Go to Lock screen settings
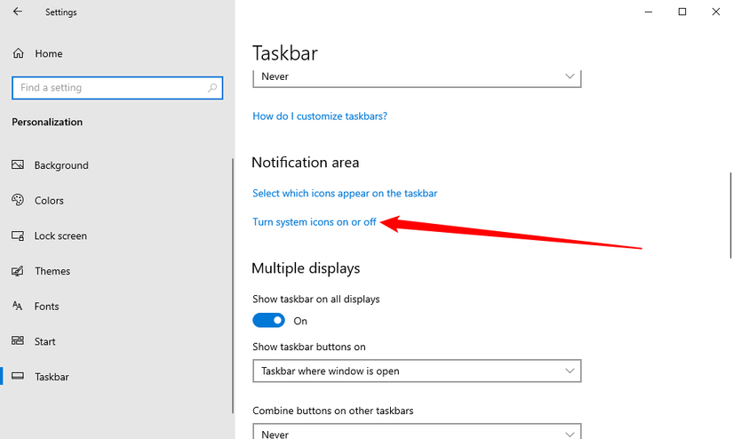The height and width of the screenshot is (439, 733). (60, 235)
